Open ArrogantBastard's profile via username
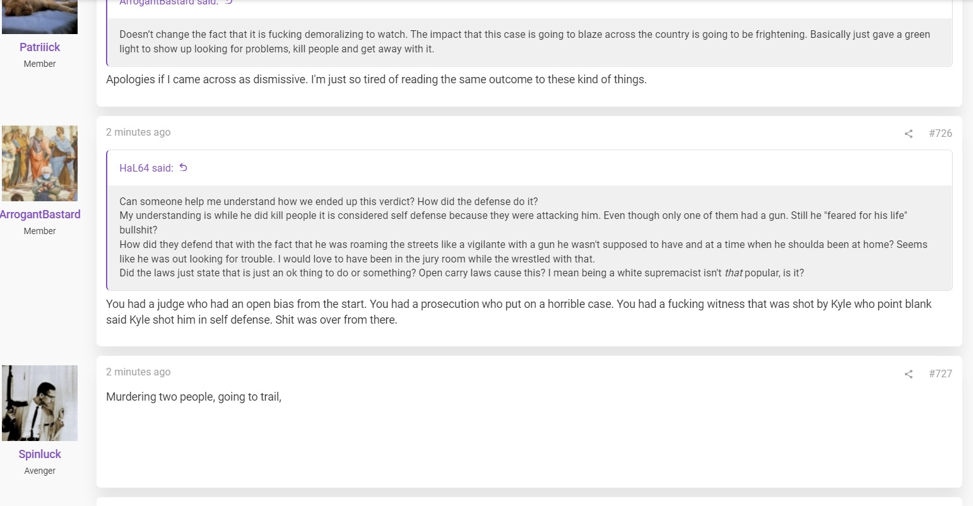This screenshot has height=506, width=973. click(x=40, y=215)
